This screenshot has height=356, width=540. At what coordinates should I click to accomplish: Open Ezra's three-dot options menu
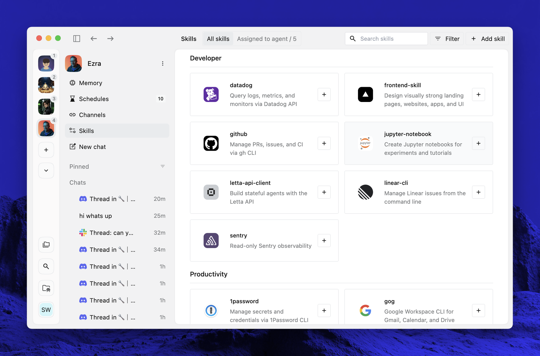click(x=163, y=64)
